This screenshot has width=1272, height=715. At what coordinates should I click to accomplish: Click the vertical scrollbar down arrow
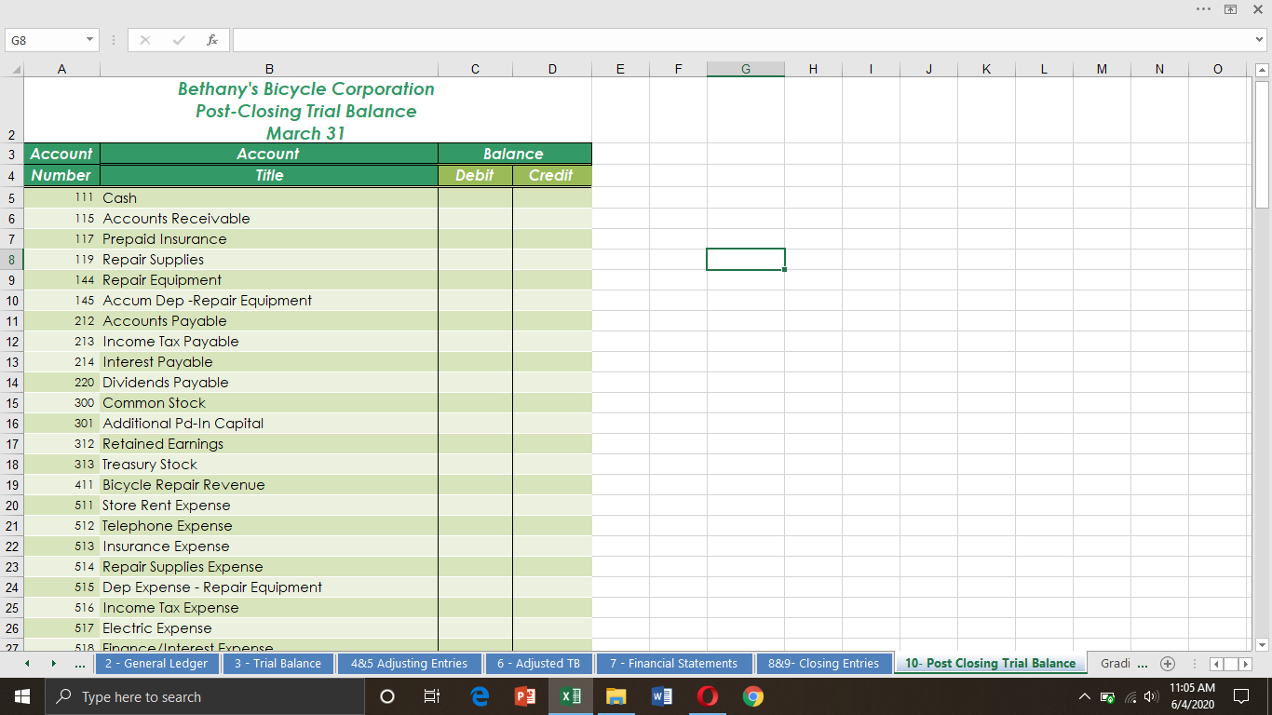click(1263, 644)
